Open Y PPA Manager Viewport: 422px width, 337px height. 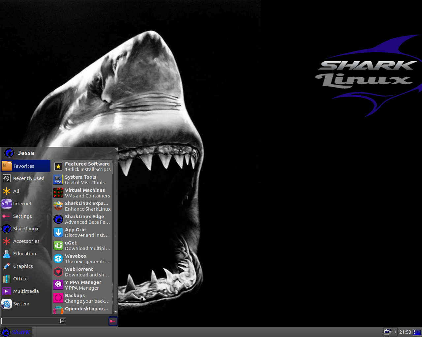82,285
